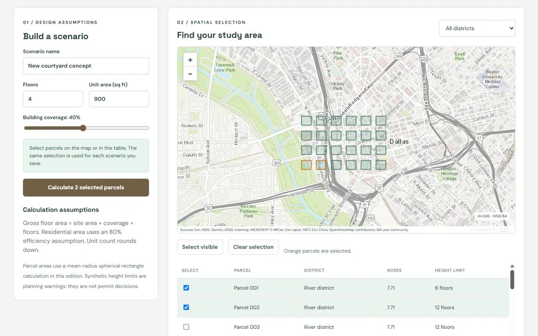Click the Parcel 002 '12 floors' cell
This screenshot has height=336, width=538.
pyautogui.click(x=444, y=307)
